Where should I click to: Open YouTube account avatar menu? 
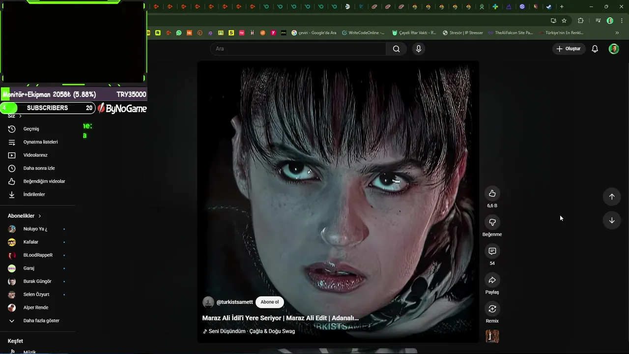pos(614,49)
